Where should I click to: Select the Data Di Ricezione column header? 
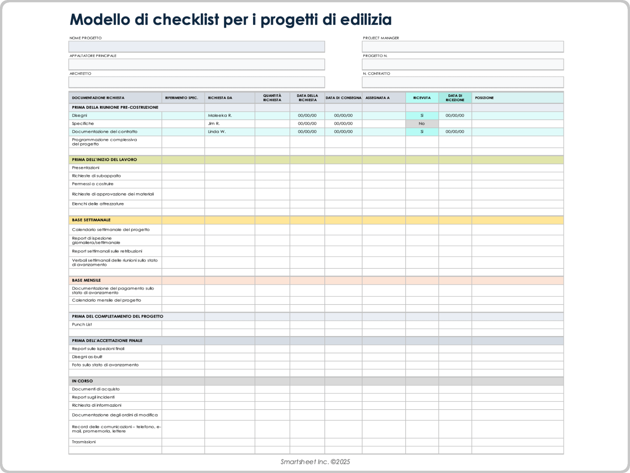(455, 98)
